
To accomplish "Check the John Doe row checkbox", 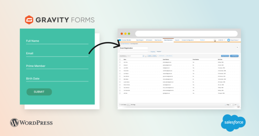I will pos(120,62).
